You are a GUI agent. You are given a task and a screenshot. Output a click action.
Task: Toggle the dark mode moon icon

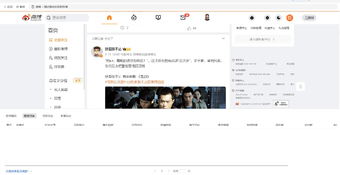pos(279,18)
